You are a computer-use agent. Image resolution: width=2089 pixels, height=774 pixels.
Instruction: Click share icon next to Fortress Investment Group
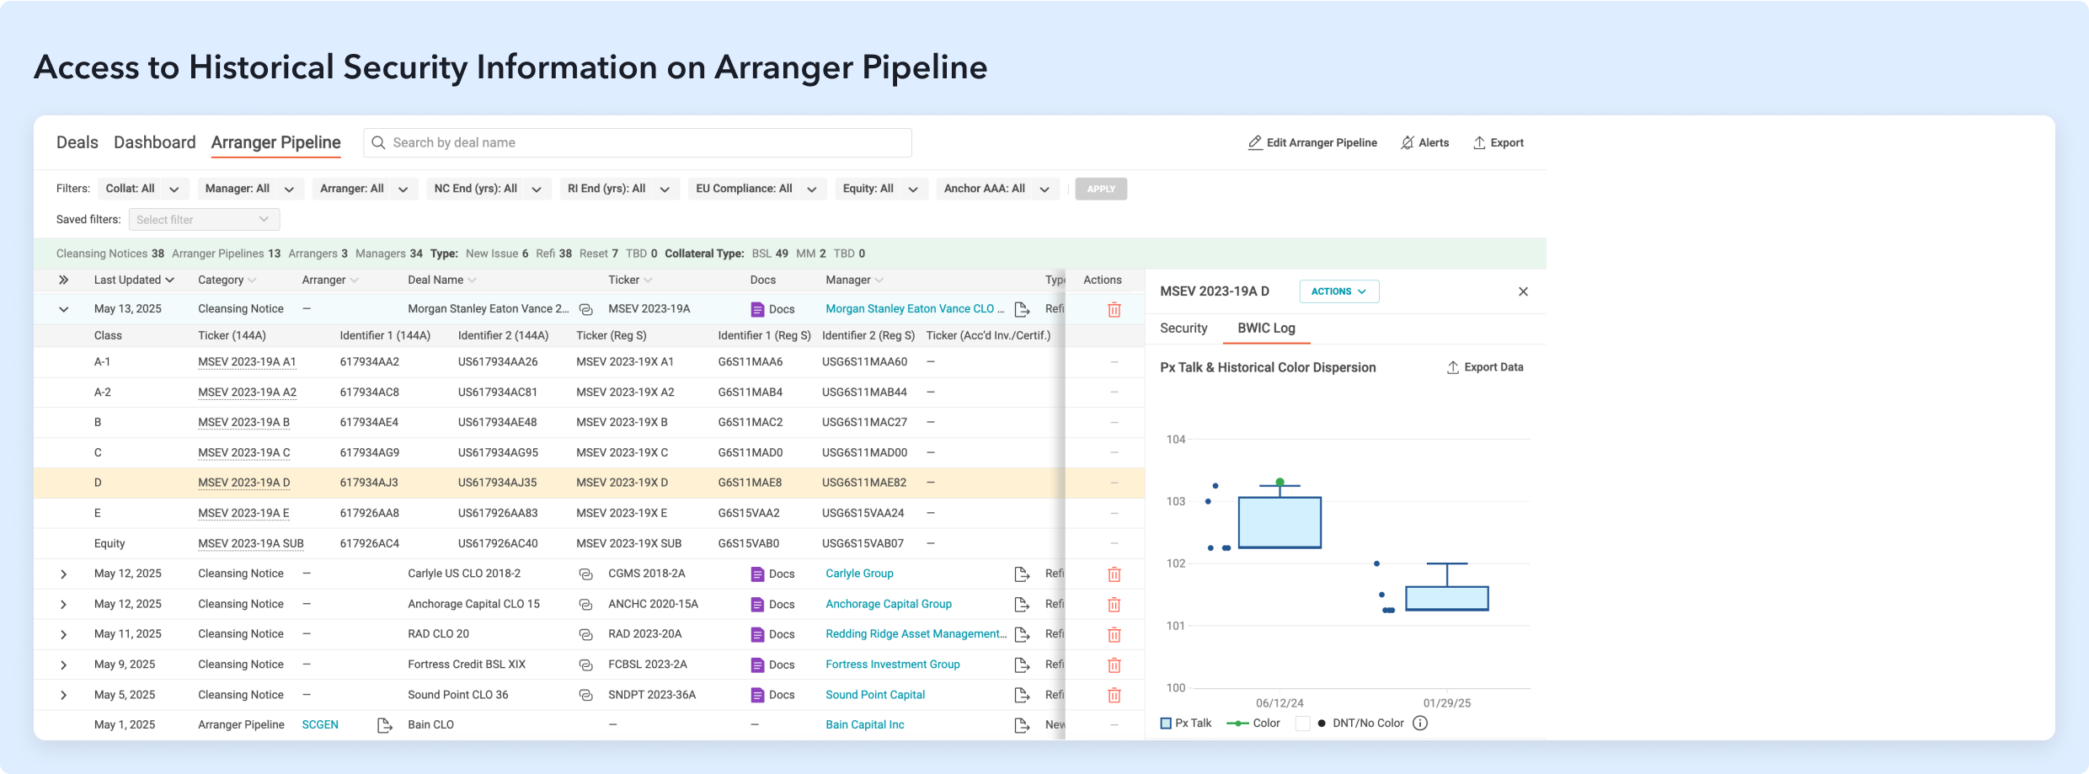click(1022, 665)
